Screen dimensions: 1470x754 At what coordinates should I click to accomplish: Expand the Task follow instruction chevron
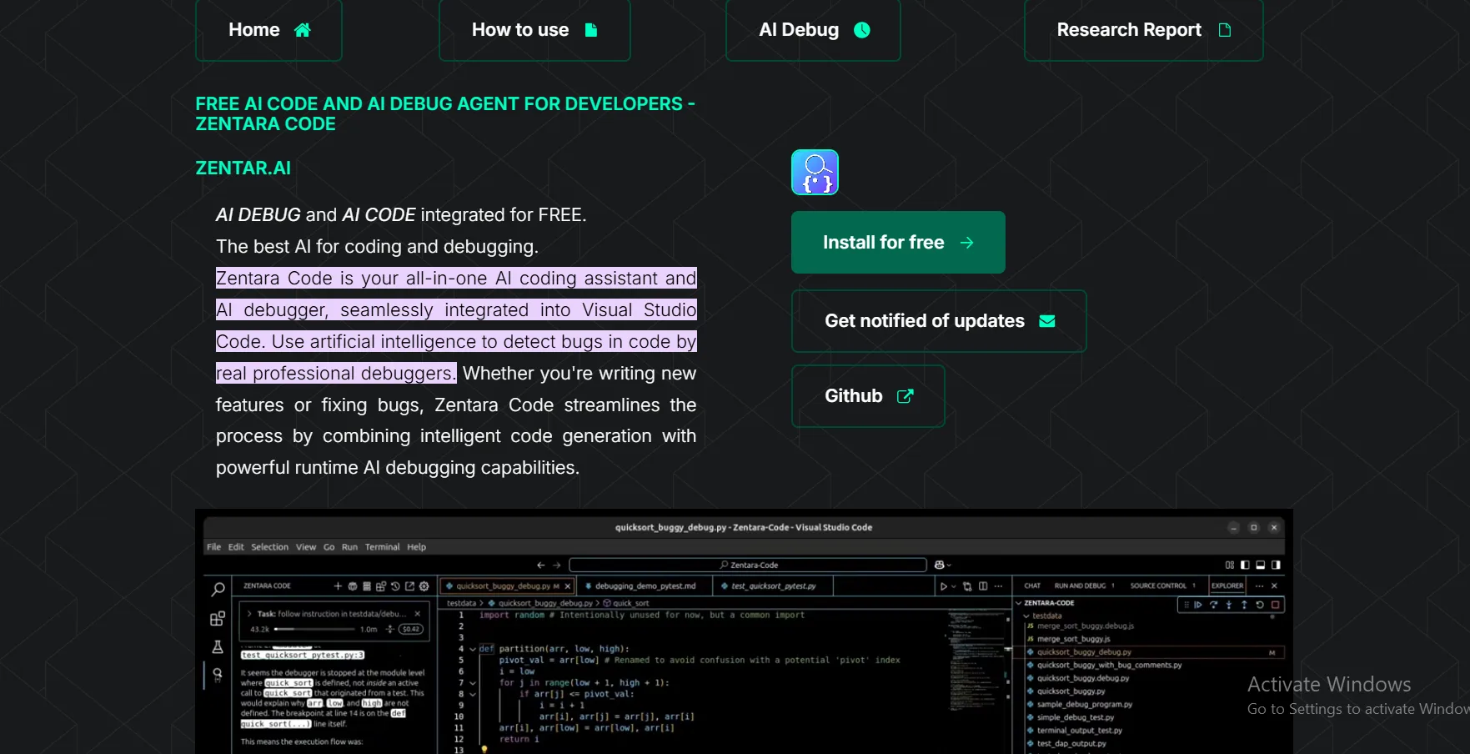pyautogui.click(x=249, y=614)
